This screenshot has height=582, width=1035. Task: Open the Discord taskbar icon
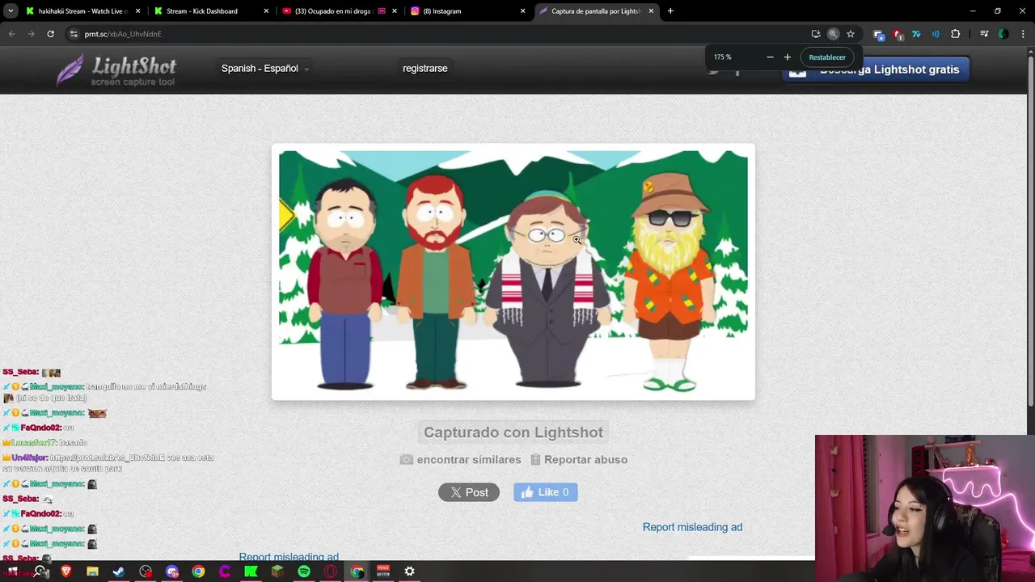pos(171,571)
